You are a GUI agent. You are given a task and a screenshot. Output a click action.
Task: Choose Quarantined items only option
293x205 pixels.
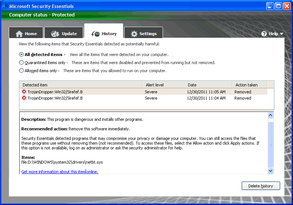tap(21, 63)
